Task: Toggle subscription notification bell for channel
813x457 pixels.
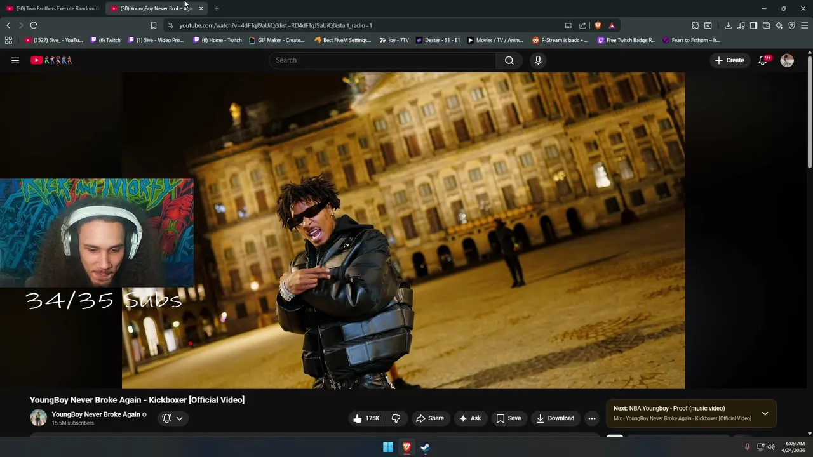Action: (x=166, y=418)
